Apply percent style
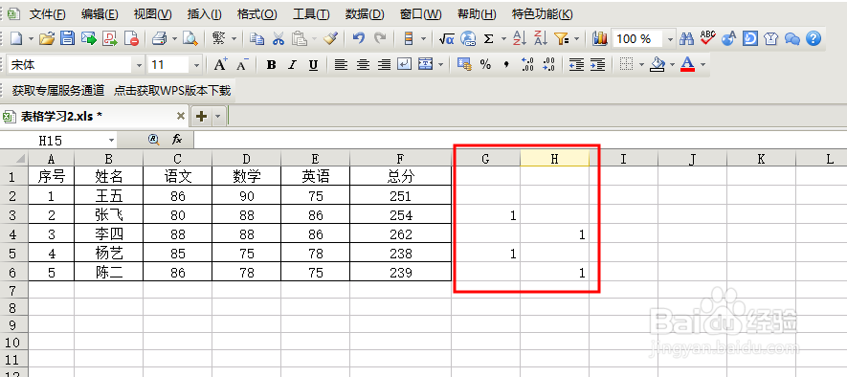 pos(485,65)
